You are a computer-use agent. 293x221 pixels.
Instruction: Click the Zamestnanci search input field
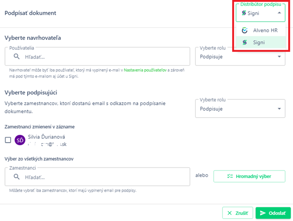pos(98,177)
